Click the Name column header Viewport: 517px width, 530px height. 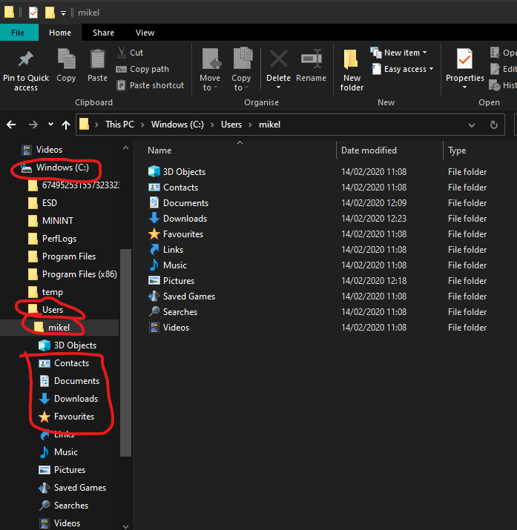click(159, 150)
